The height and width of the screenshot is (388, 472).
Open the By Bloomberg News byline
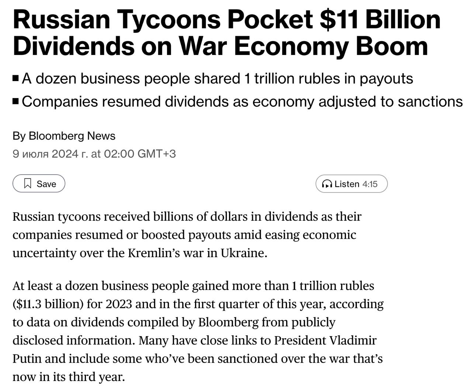(63, 136)
